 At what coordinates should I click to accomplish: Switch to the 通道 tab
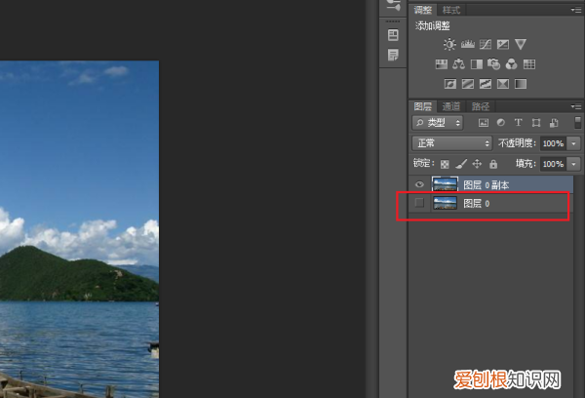pos(450,105)
